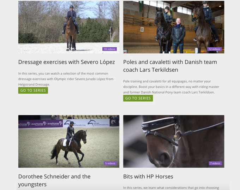
Task: Select the Severo López series description text
Action: click(x=66, y=79)
